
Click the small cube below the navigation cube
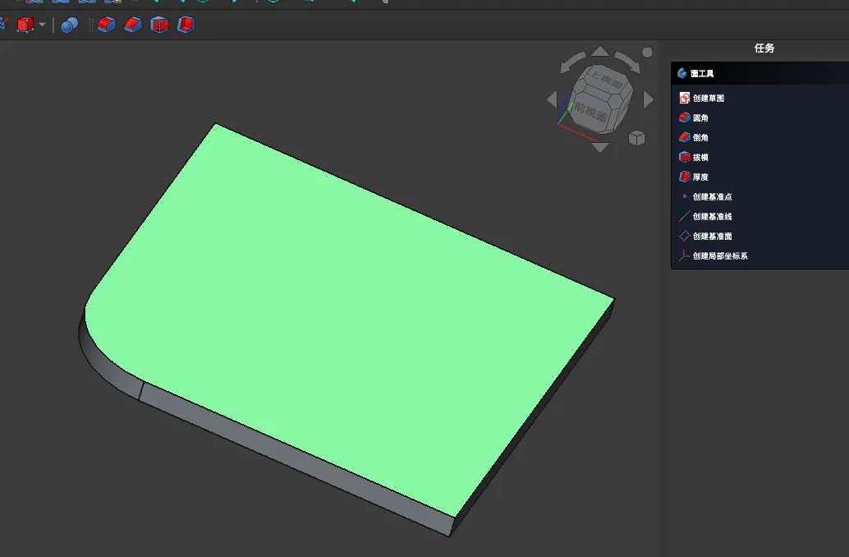coord(636,138)
